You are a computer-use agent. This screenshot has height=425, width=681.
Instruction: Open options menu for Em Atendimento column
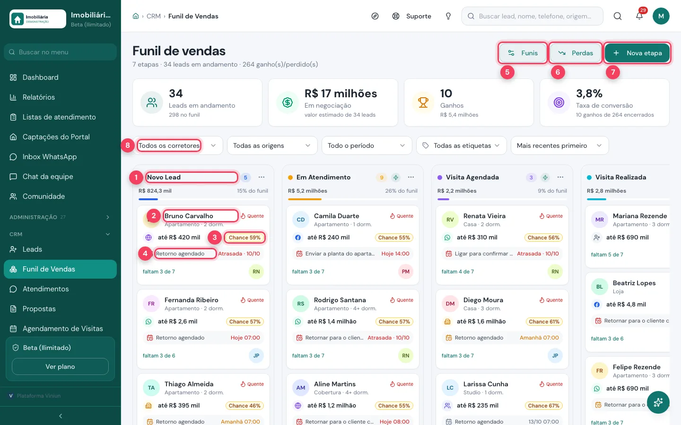[x=411, y=177]
